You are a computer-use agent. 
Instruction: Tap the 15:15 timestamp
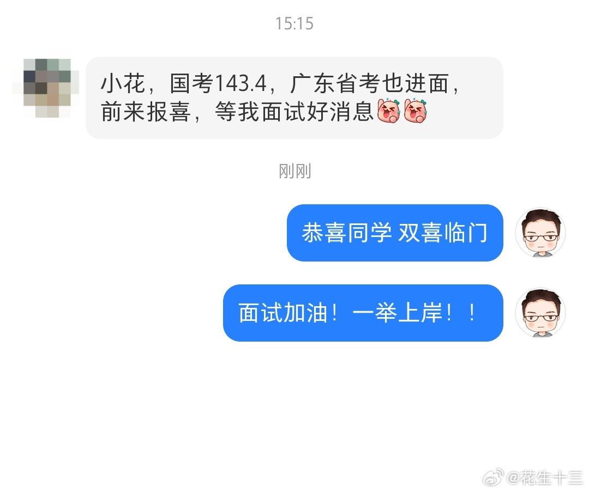pyautogui.click(x=294, y=23)
